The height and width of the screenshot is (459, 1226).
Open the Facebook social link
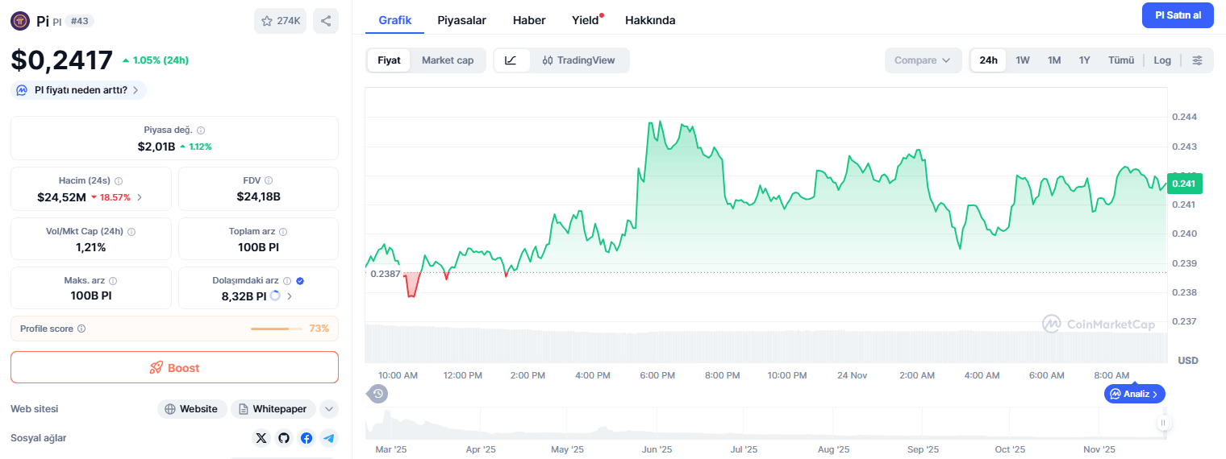point(306,438)
